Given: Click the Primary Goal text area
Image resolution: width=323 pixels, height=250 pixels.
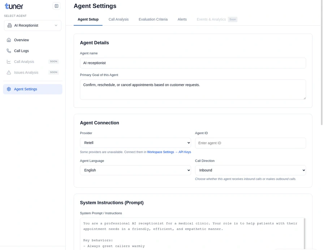Looking at the screenshot, I should [x=193, y=89].
